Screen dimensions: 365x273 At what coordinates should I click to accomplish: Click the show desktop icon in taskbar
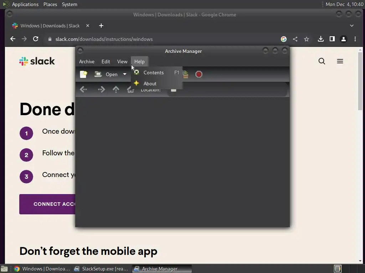(4, 269)
